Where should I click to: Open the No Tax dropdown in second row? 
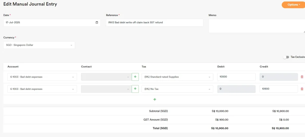[x=177, y=89]
